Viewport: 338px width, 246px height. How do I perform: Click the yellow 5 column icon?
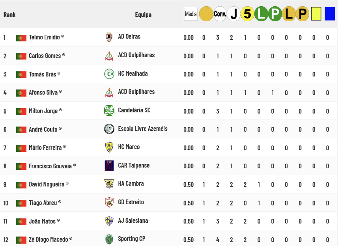pyautogui.click(x=247, y=14)
